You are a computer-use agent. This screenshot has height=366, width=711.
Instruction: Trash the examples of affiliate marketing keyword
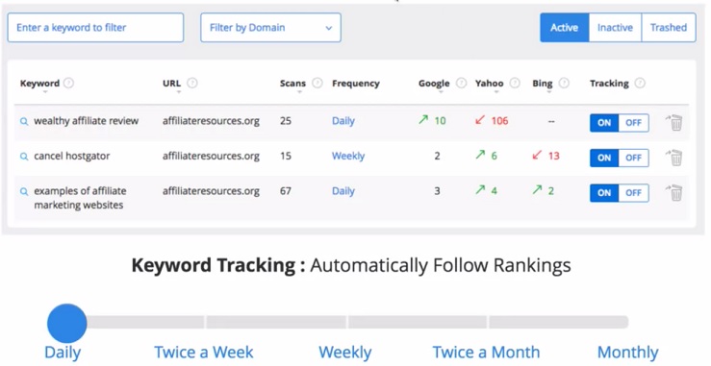(x=674, y=192)
